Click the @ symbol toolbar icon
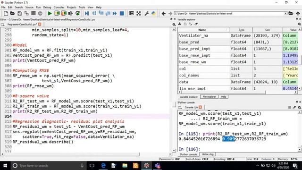302x170 pixels. tap(40, 14)
